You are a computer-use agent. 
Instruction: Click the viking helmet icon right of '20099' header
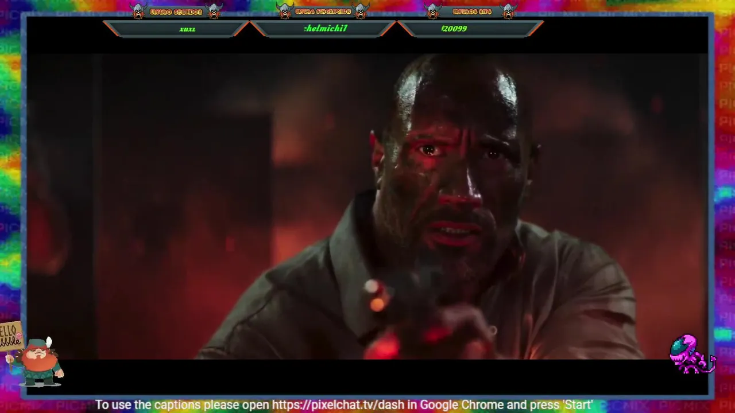(x=508, y=11)
